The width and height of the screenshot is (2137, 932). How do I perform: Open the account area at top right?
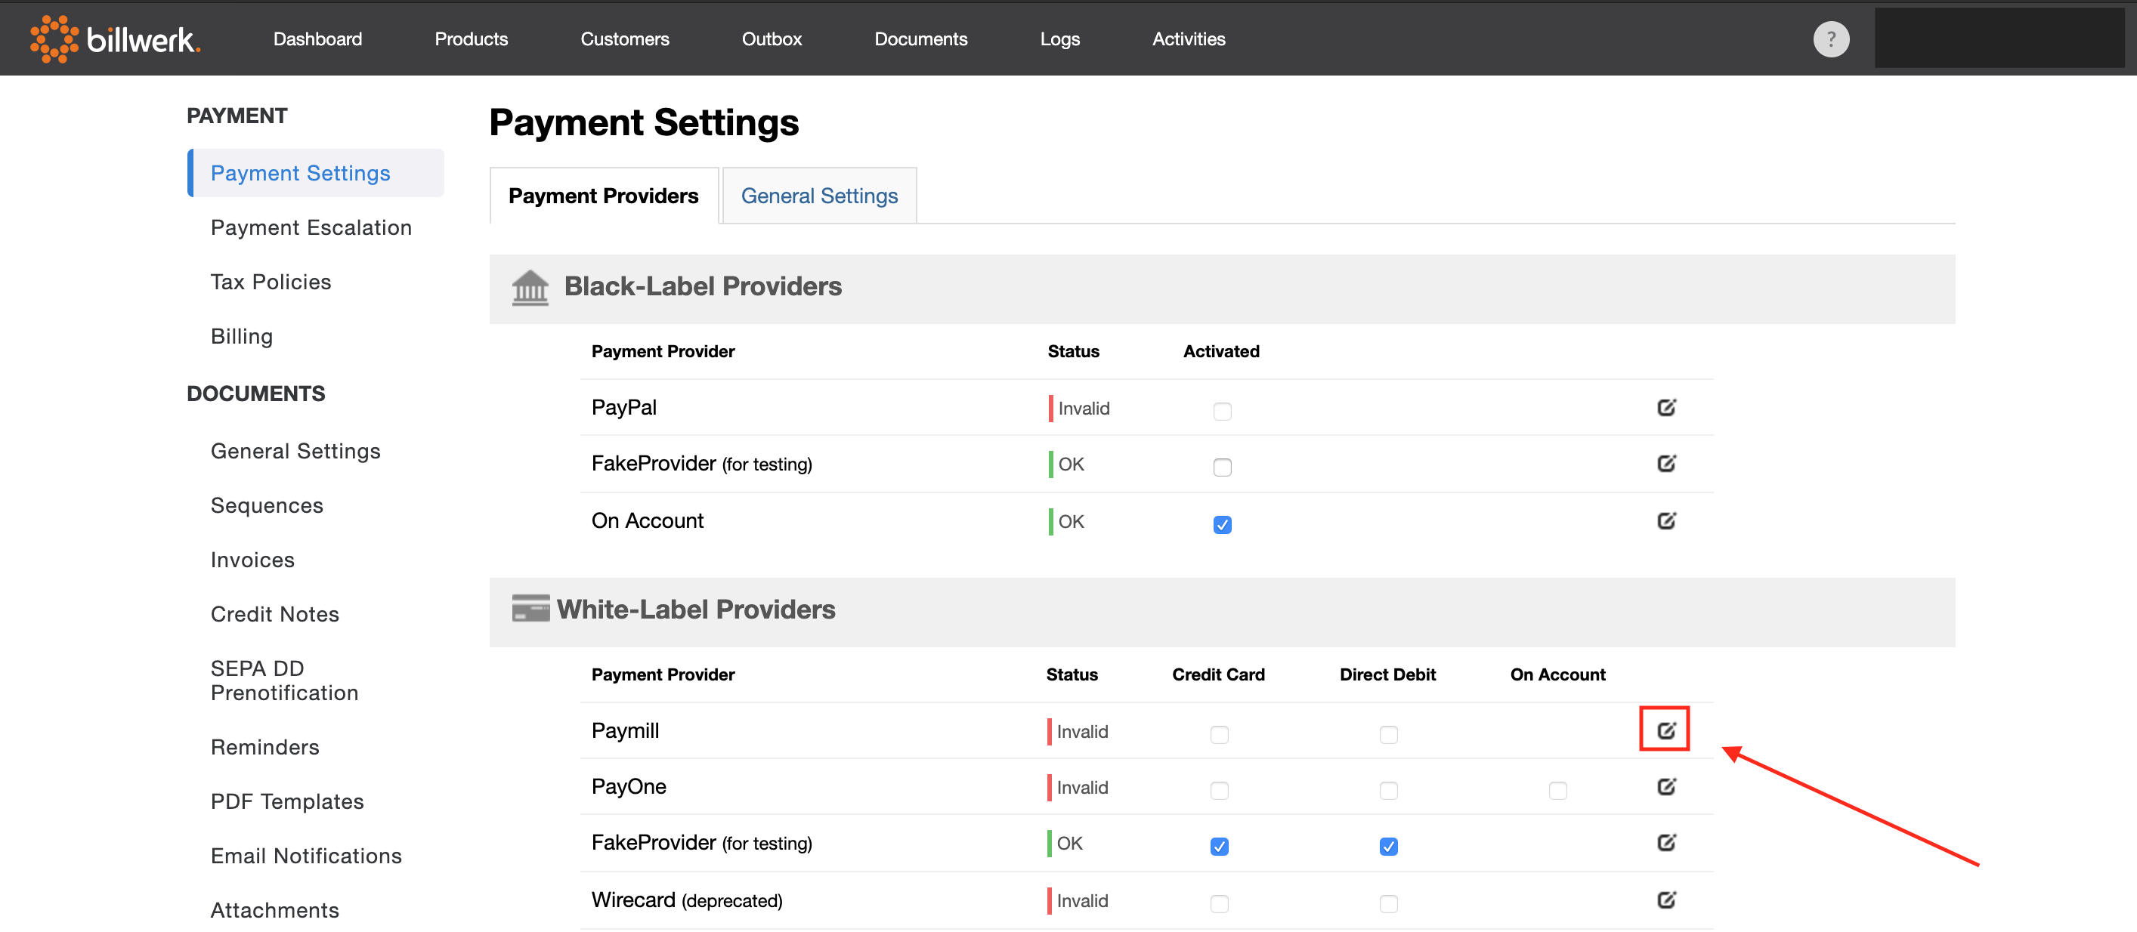pos(1999,39)
